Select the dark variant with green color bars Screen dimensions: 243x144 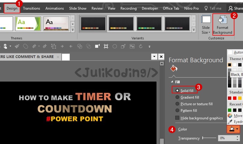149,24
